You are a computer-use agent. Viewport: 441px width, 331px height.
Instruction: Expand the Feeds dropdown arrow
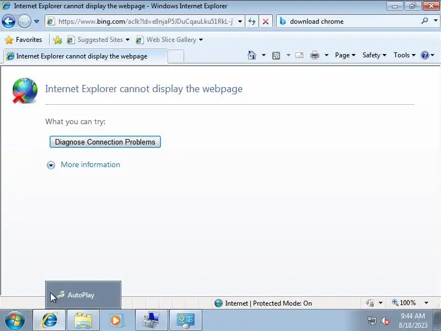click(288, 55)
